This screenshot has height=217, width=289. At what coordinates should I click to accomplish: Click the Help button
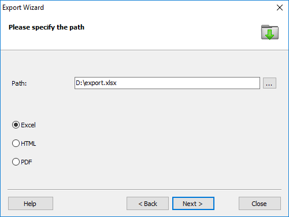31,204
